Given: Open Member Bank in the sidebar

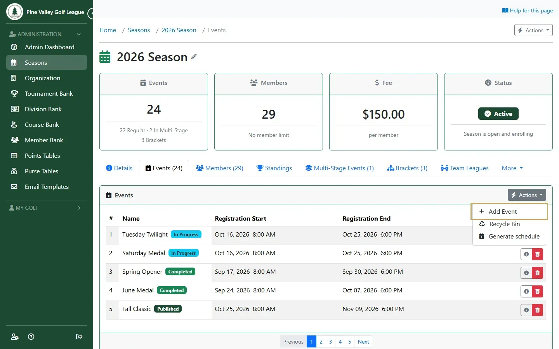Looking at the screenshot, I should coord(47,140).
